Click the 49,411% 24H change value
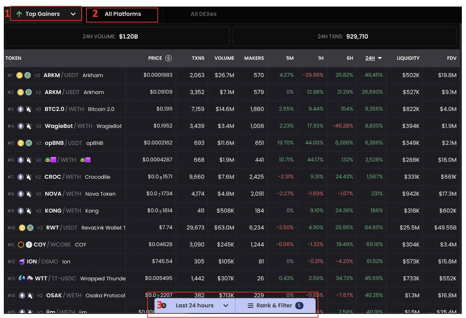Screen dimensions: 466x318 coord(374,75)
